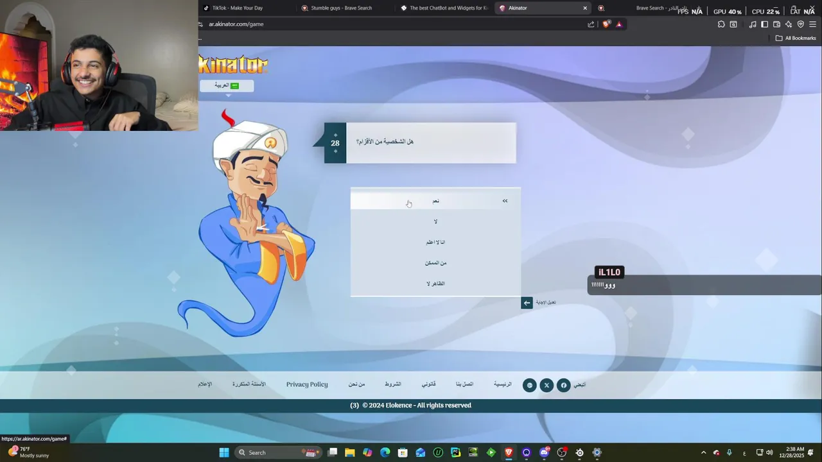The width and height of the screenshot is (822, 462).
Task: Click the microphone icon in system tray
Action: coord(729,452)
